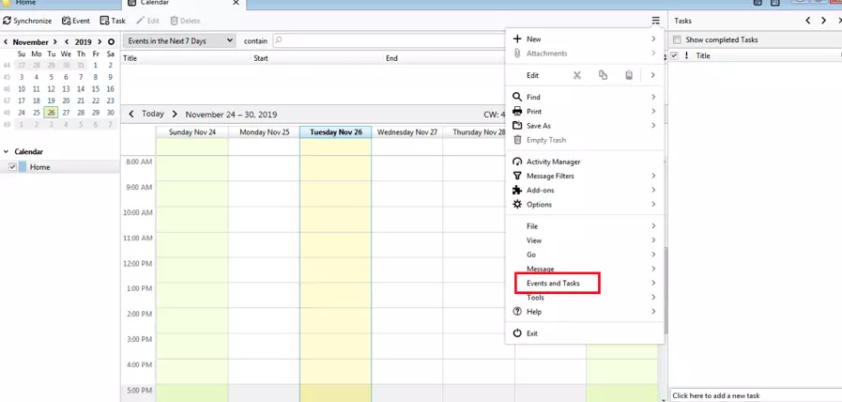Click the Synchronize toolbar icon
Screen dimensions: 842x402
pos(26,21)
